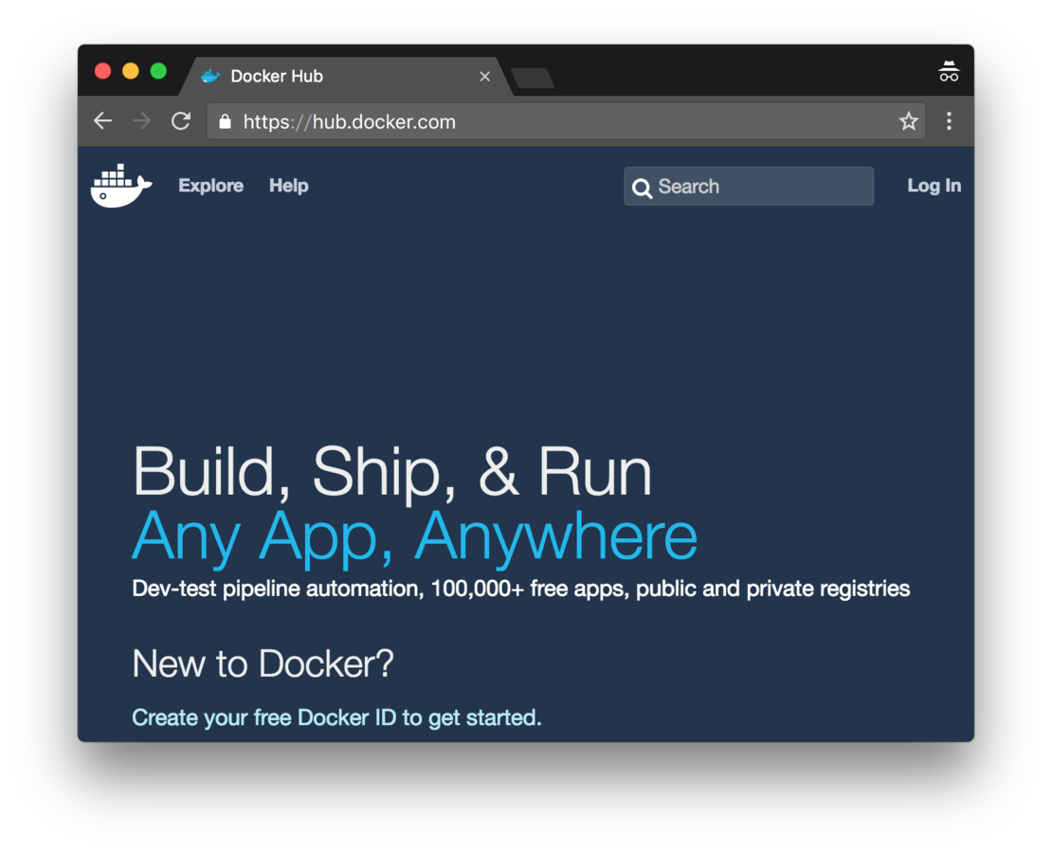Focus the Search input field
1052x853 pixels.
click(749, 186)
